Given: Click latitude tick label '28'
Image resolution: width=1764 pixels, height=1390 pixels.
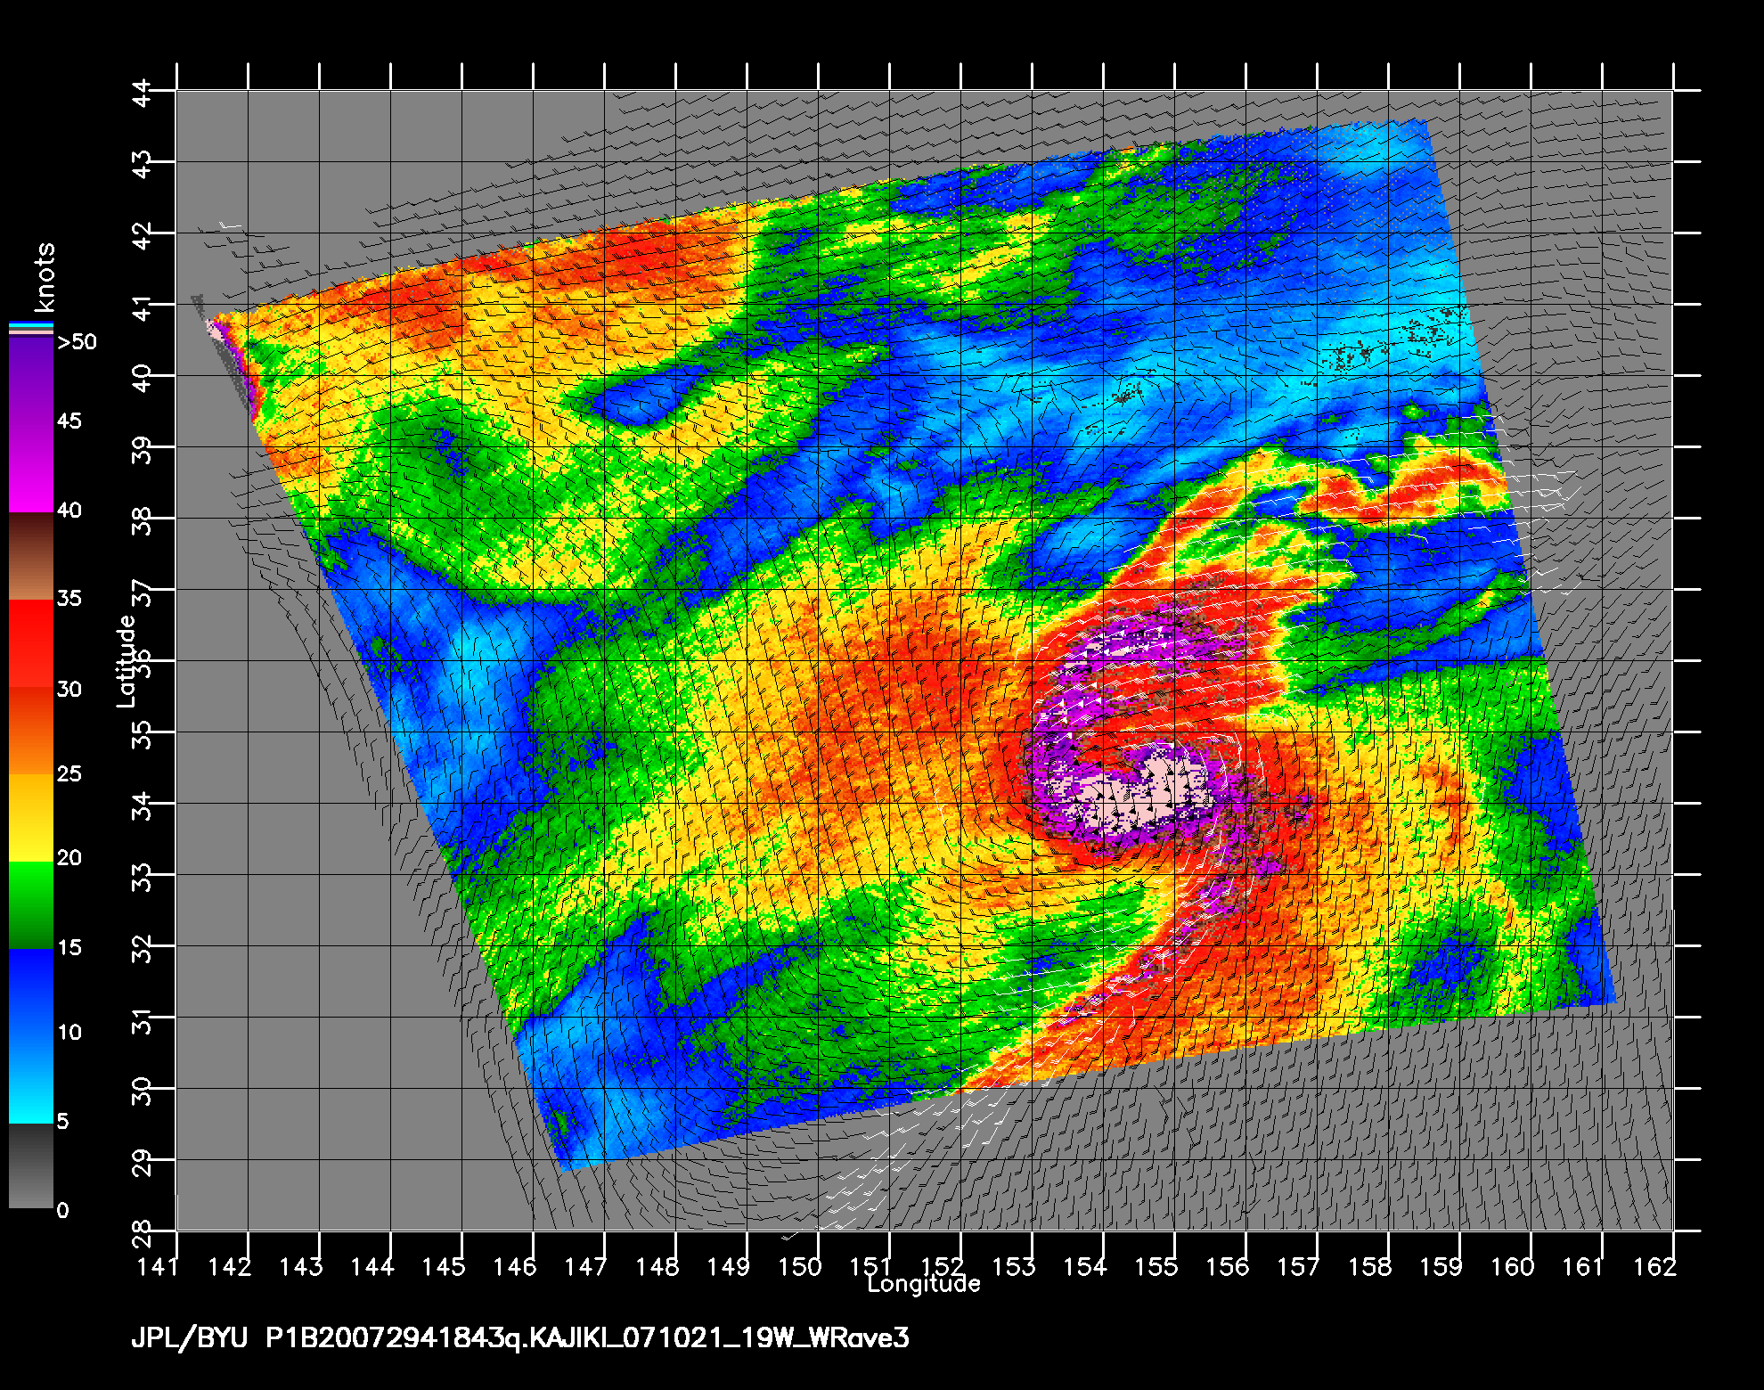Looking at the screenshot, I should point(143,1232).
